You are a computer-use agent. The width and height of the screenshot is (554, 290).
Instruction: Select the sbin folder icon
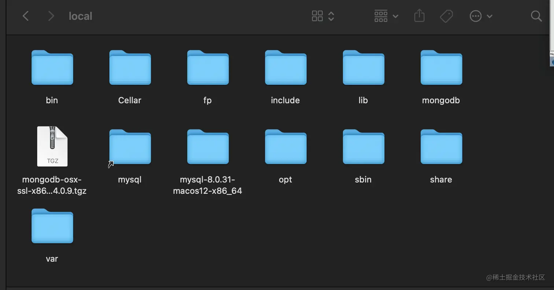click(x=363, y=147)
